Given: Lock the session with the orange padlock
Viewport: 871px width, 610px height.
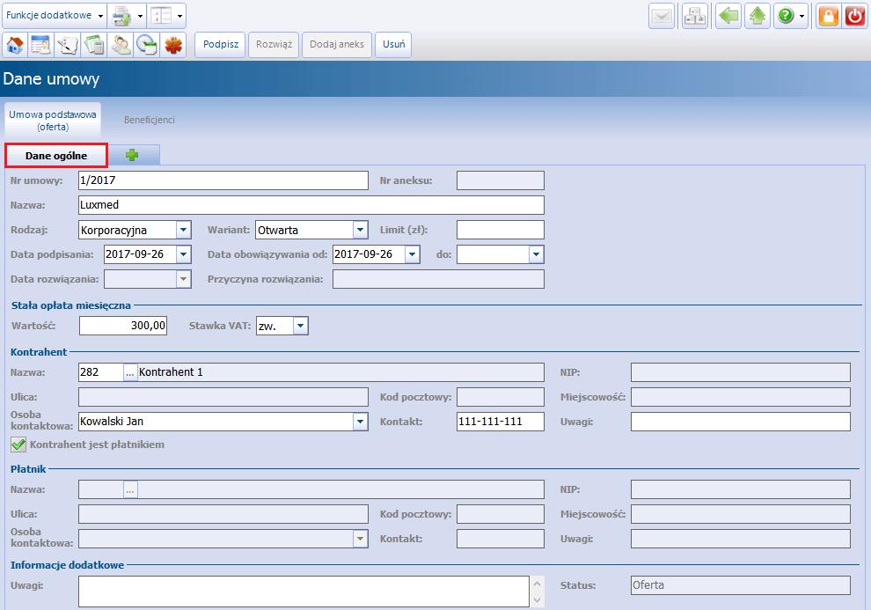Looking at the screenshot, I should tap(828, 16).
